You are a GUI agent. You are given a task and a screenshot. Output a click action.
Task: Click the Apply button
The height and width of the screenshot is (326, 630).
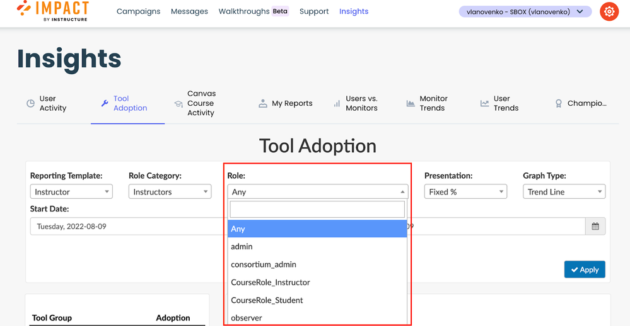click(x=585, y=269)
